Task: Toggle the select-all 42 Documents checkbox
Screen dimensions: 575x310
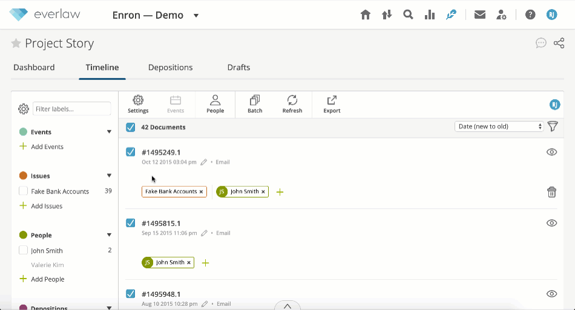Action: pyautogui.click(x=130, y=127)
